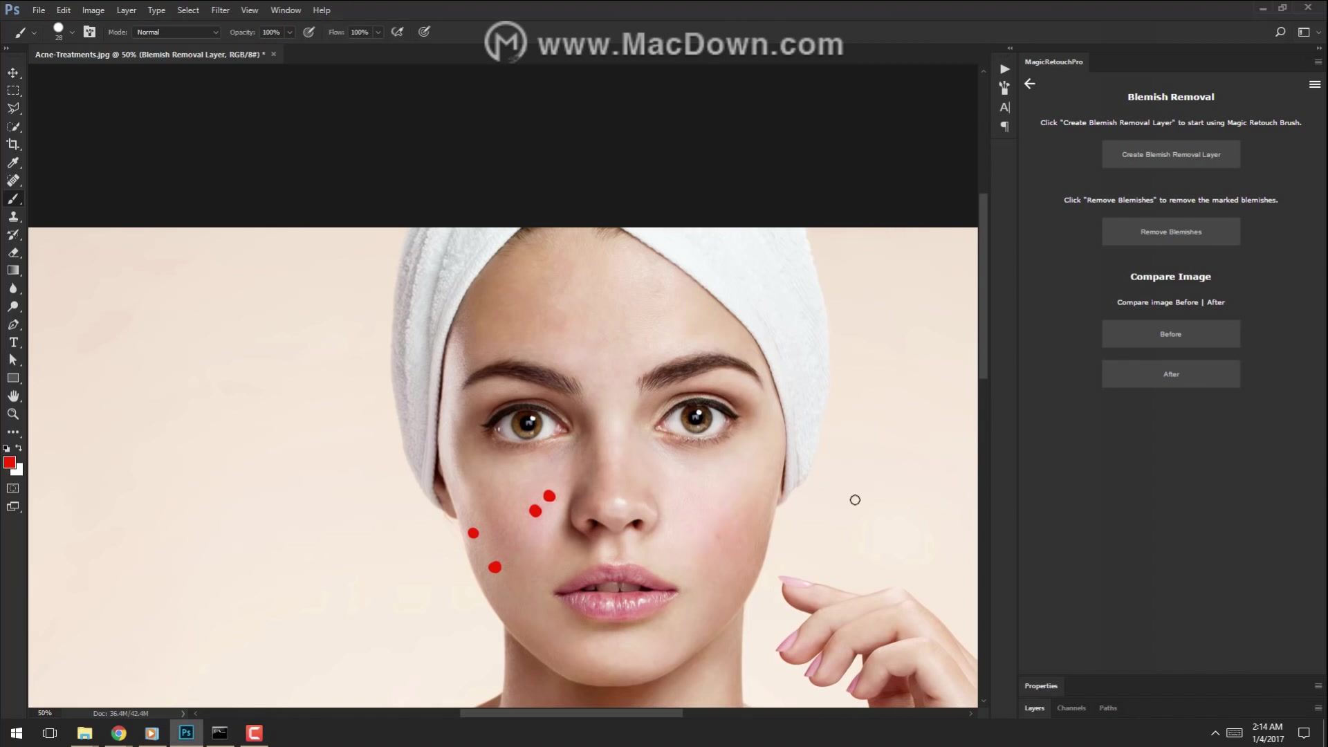
Task: Select the Hand tool
Action: click(13, 396)
